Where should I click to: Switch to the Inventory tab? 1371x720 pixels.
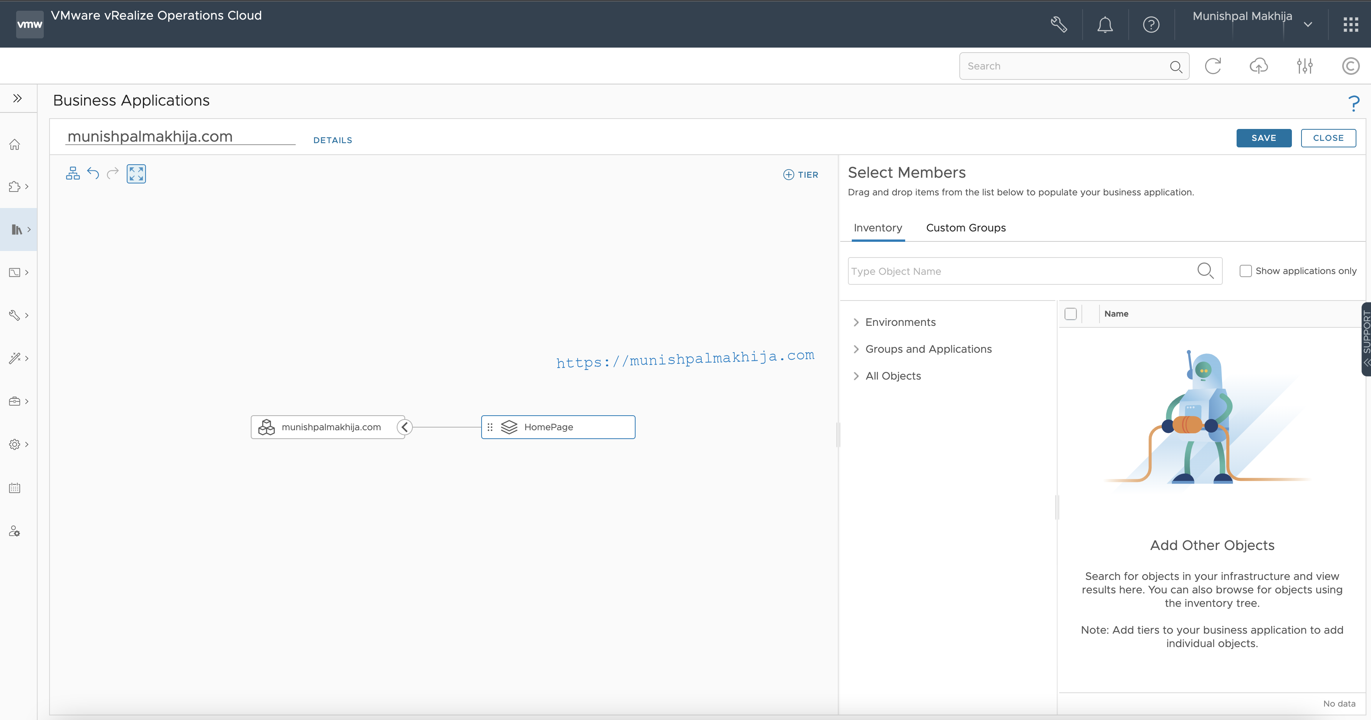pos(878,228)
